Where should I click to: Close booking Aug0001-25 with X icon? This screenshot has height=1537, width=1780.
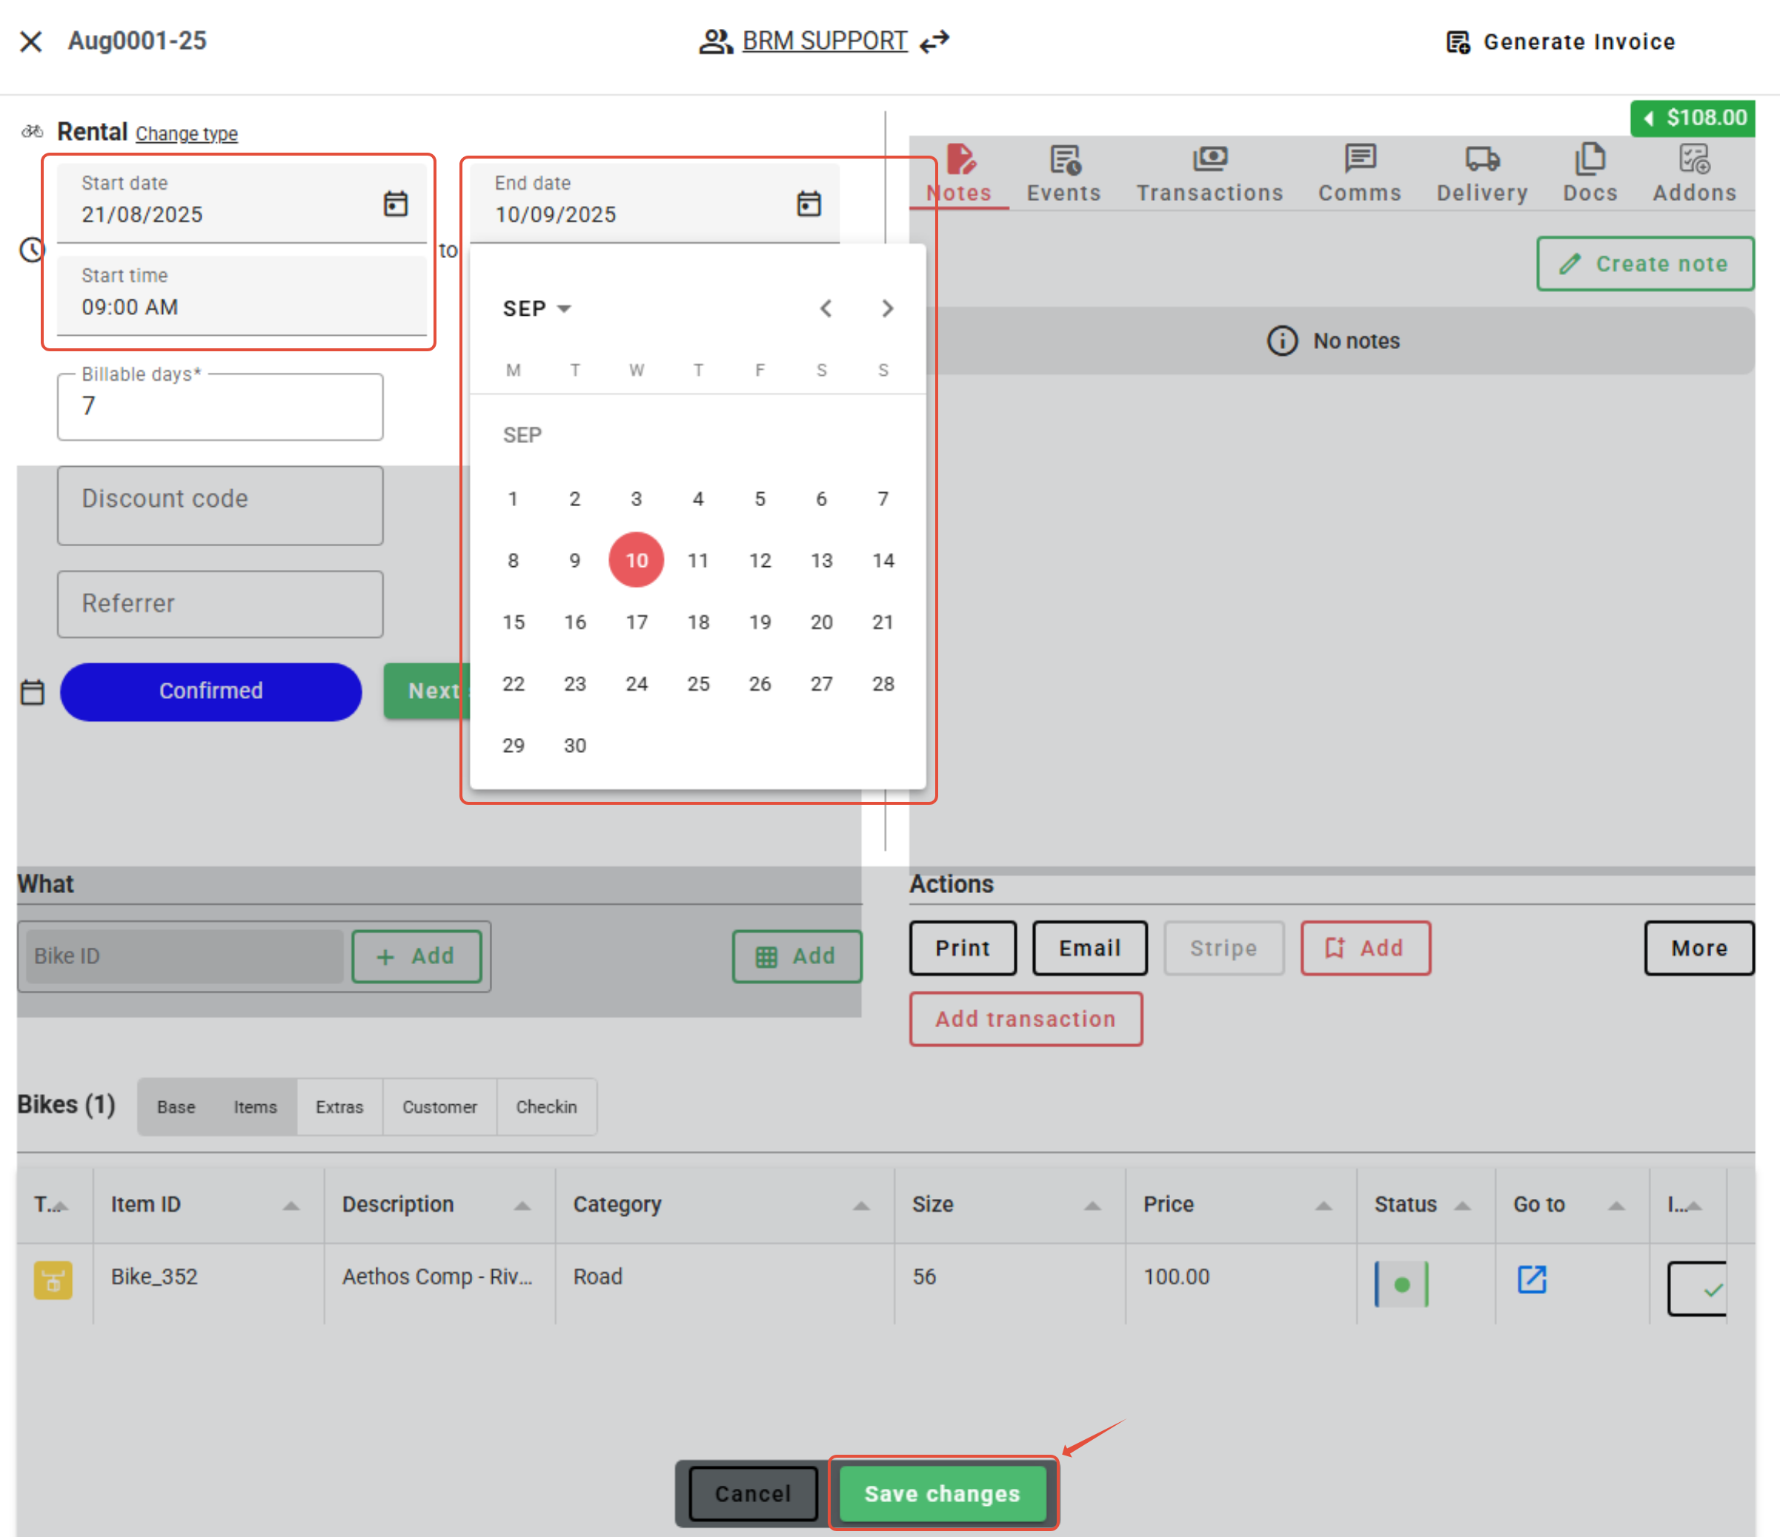click(31, 42)
